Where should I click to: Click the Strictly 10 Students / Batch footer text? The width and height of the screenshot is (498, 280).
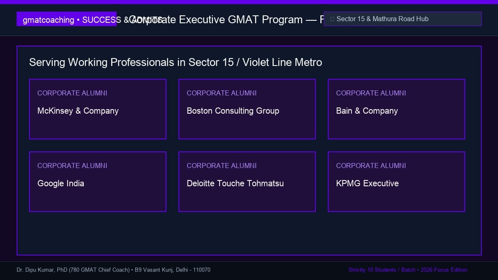(x=408, y=270)
